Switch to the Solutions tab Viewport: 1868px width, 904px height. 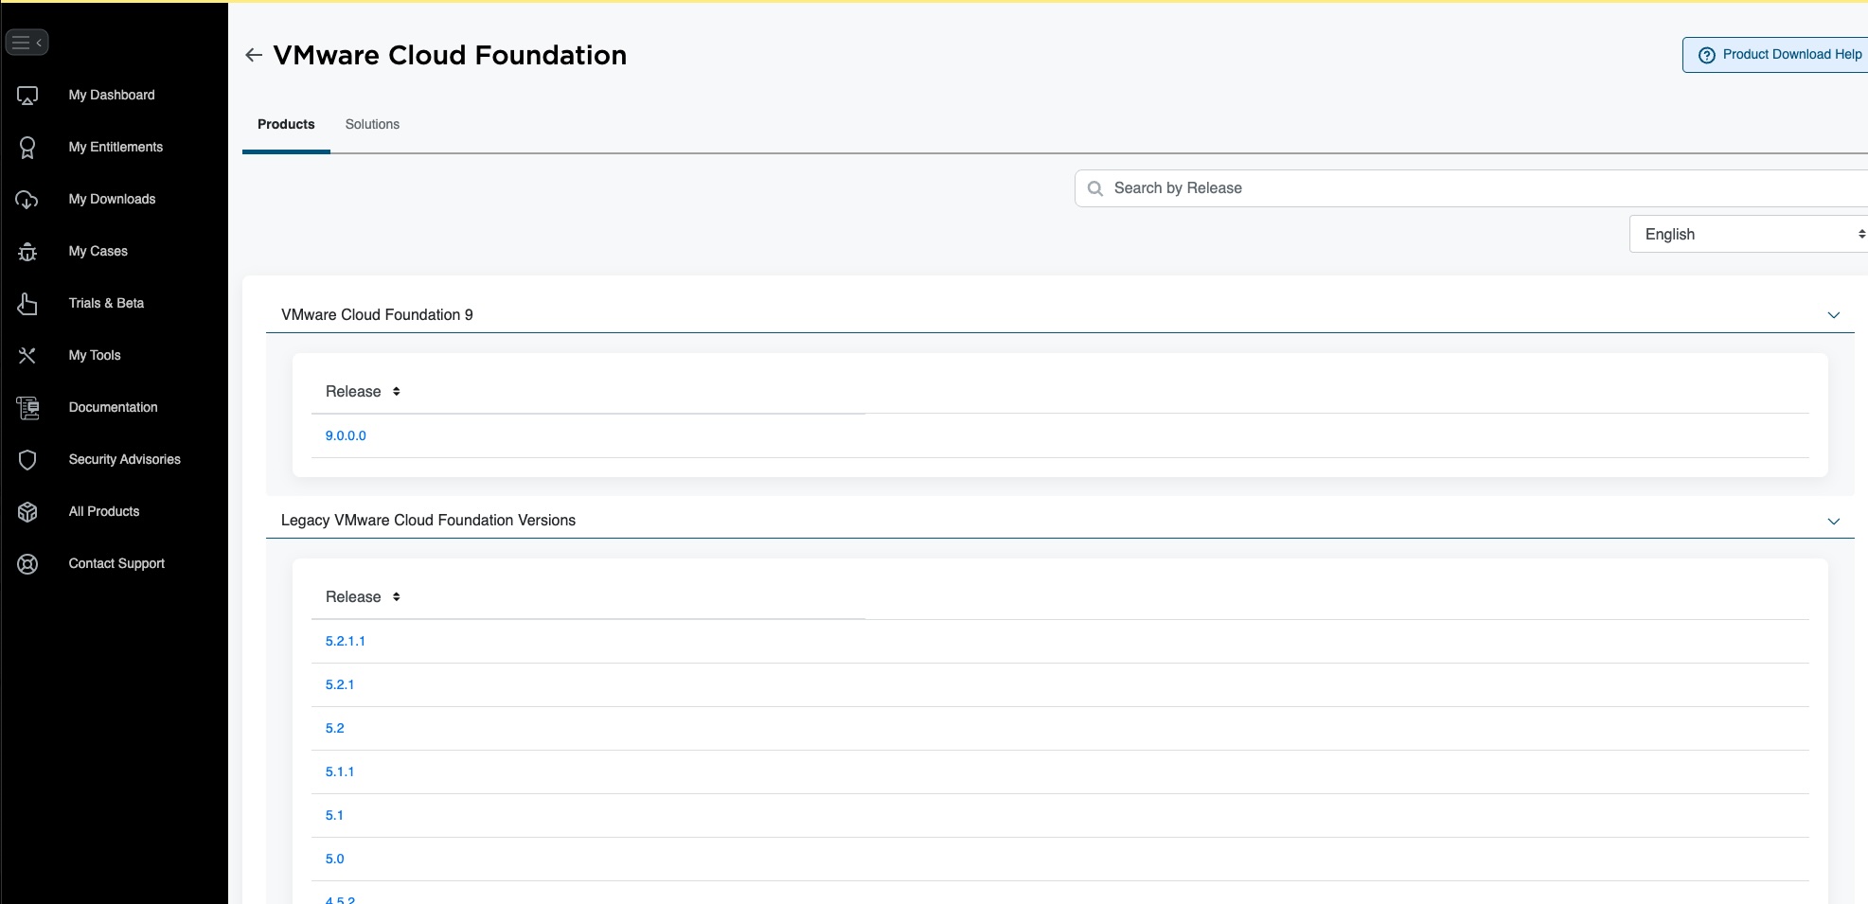coord(372,124)
